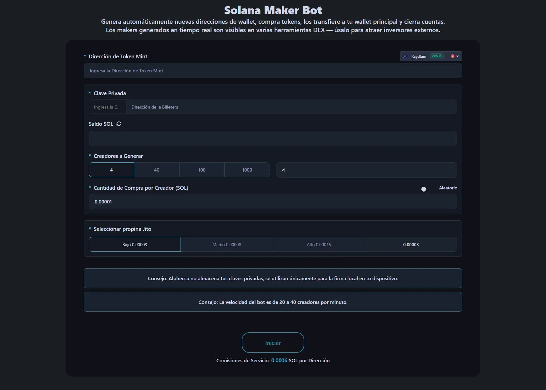The height and width of the screenshot is (390, 546).
Task: Focus the Token Mint address field
Action: point(273,71)
